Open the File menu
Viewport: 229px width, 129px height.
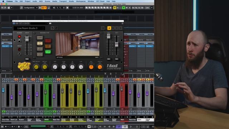tap(16, 1)
